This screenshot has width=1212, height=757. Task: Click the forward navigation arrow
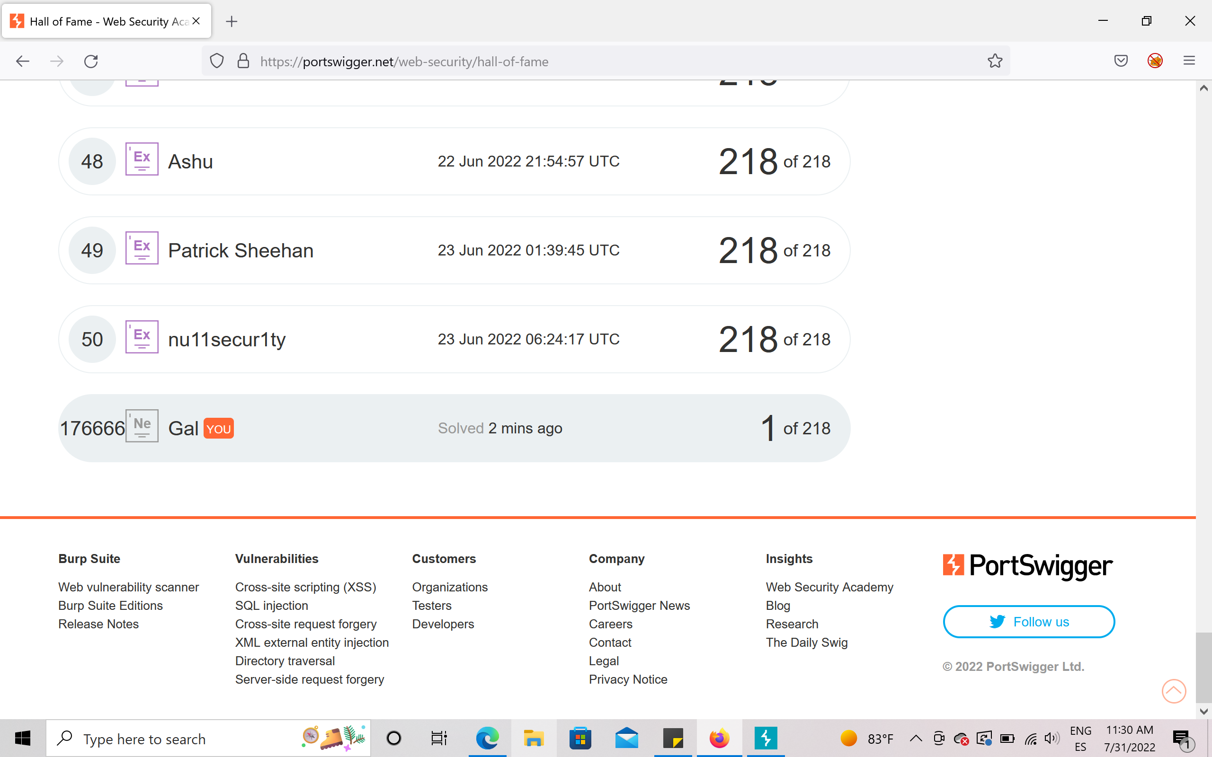pos(57,61)
